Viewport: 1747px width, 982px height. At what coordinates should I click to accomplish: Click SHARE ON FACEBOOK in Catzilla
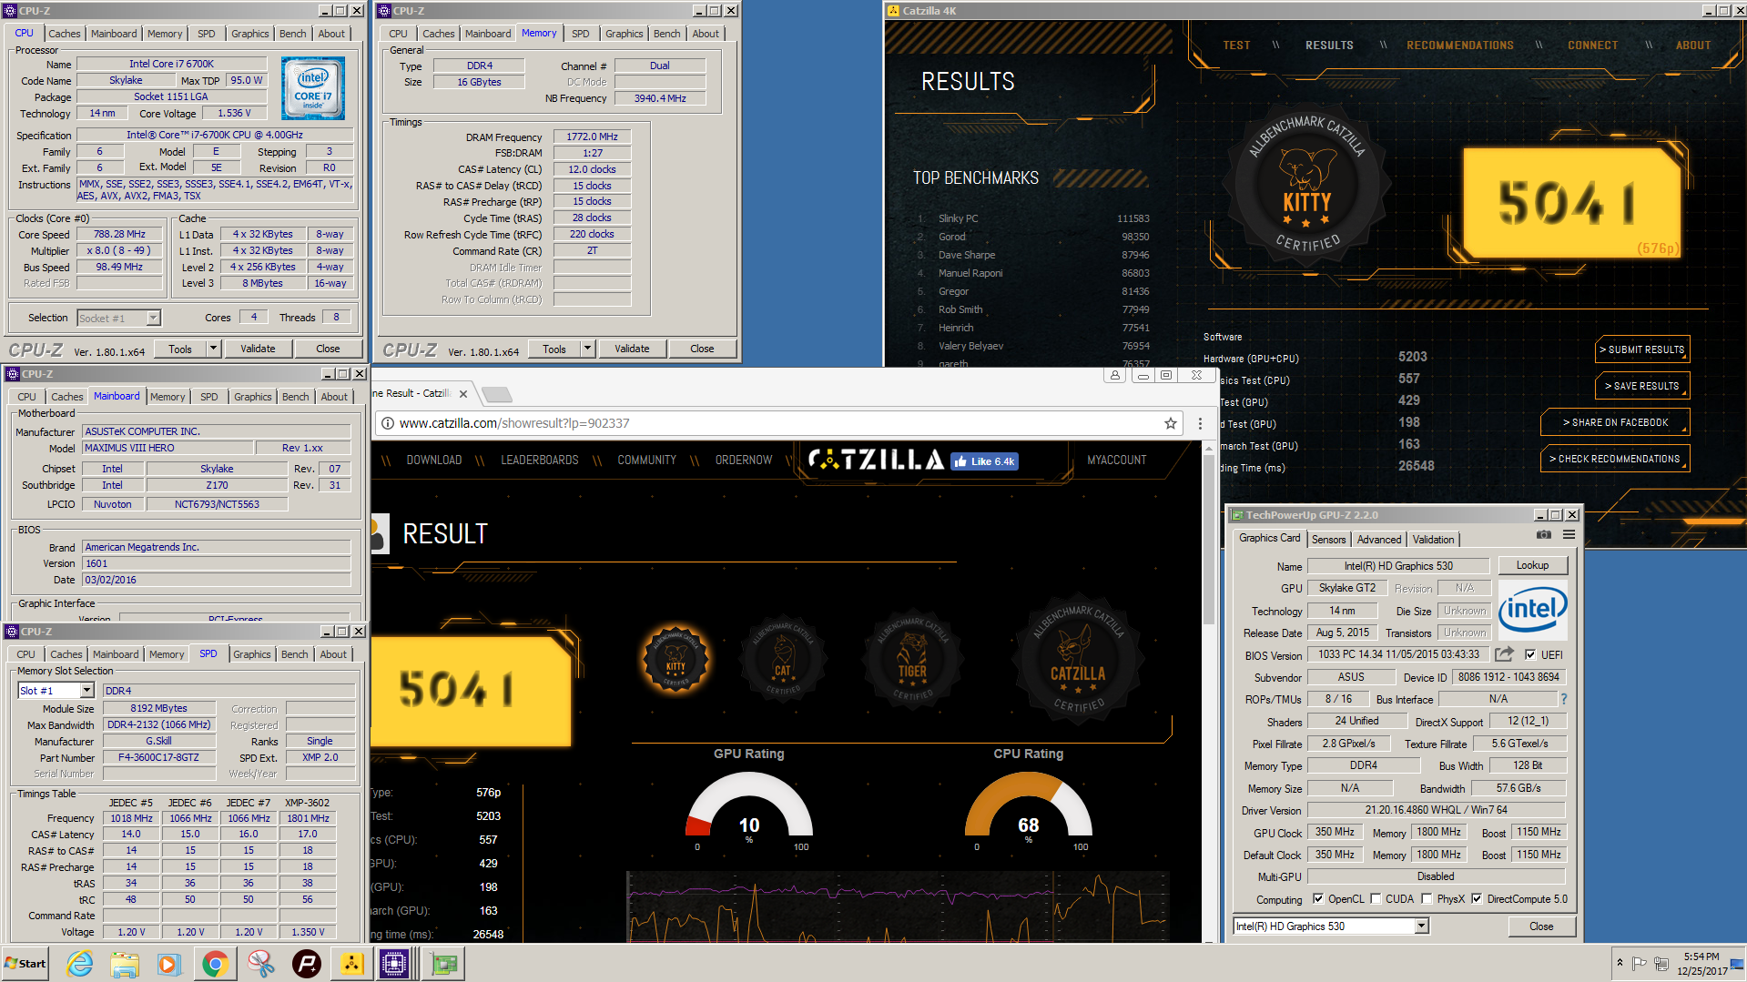click(1615, 422)
